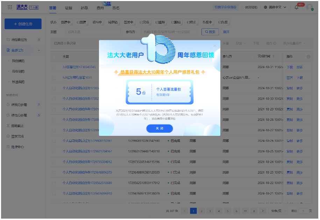Click the coupon ticket showing 5份 个人签署流量包
320x220 pixels.
click(x=159, y=92)
